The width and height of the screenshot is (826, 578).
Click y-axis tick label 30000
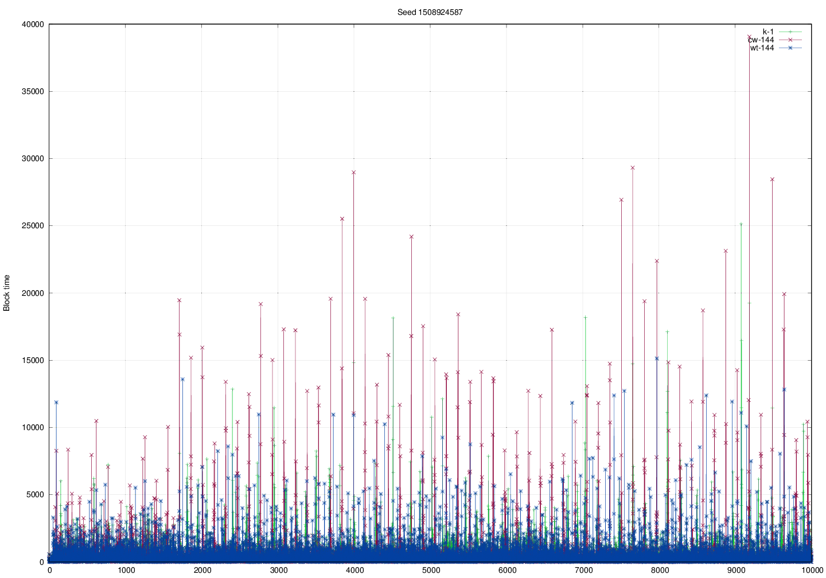coord(32,159)
